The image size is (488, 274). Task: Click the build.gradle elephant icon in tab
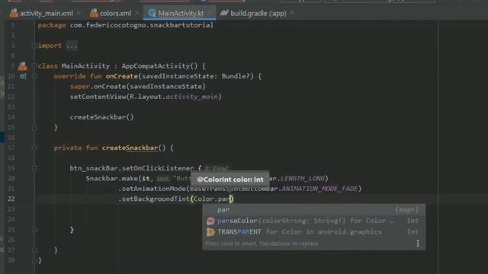coord(224,13)
